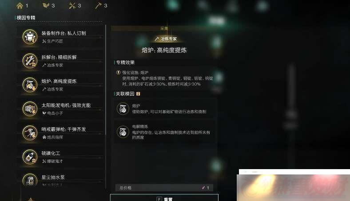Open the 电解精炼 linked meme entry
The width and height of the screenshot is (350, 201).
tap(165, 132)
